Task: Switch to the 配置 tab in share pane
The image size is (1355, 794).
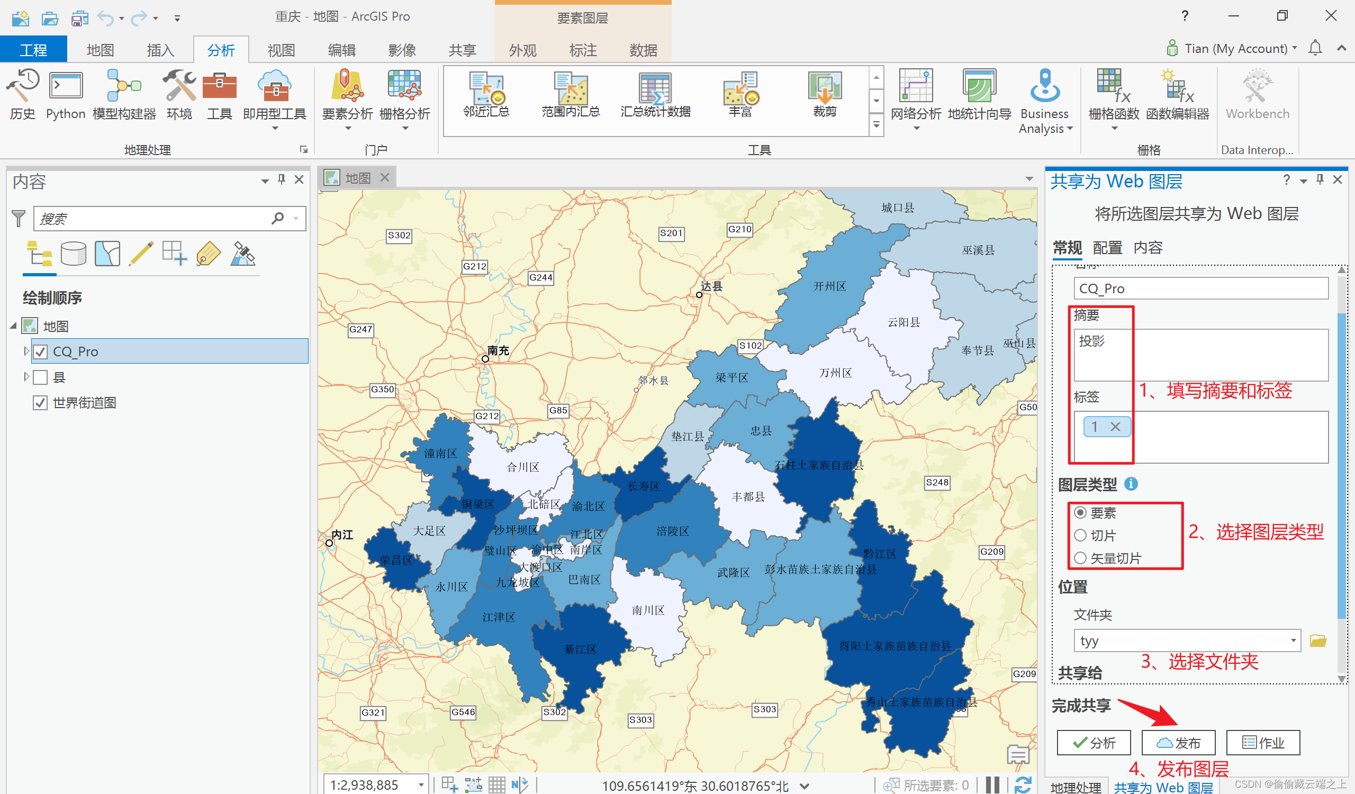Action: pos(1107,248)
